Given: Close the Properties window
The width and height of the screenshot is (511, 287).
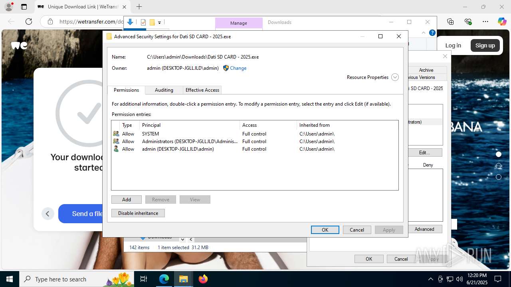Looking at the screenshot, I should (x=445, y=56).
